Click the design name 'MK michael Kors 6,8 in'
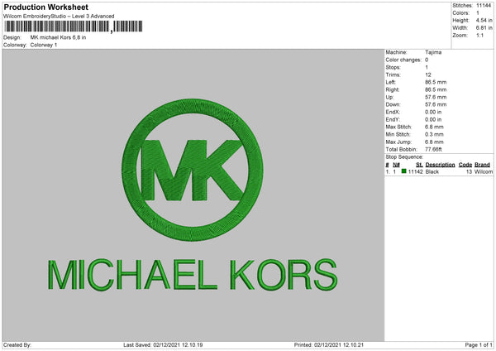The height and width of the screenshot is (351, 496). [58, 37]
